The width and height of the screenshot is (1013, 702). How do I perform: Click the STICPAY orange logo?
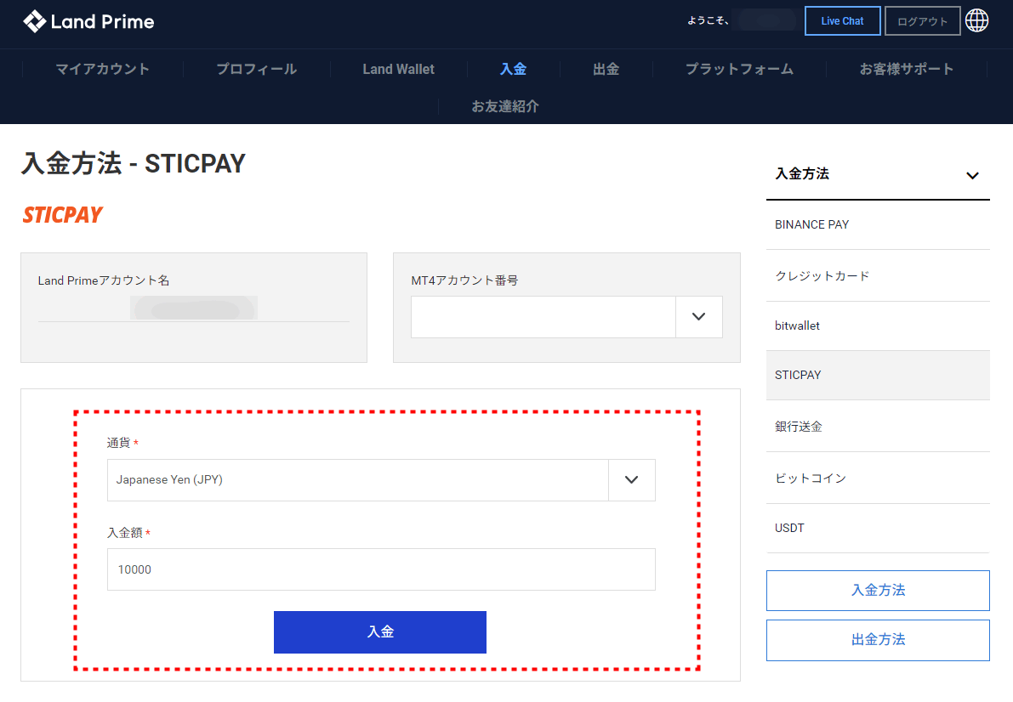coord(63,214)
